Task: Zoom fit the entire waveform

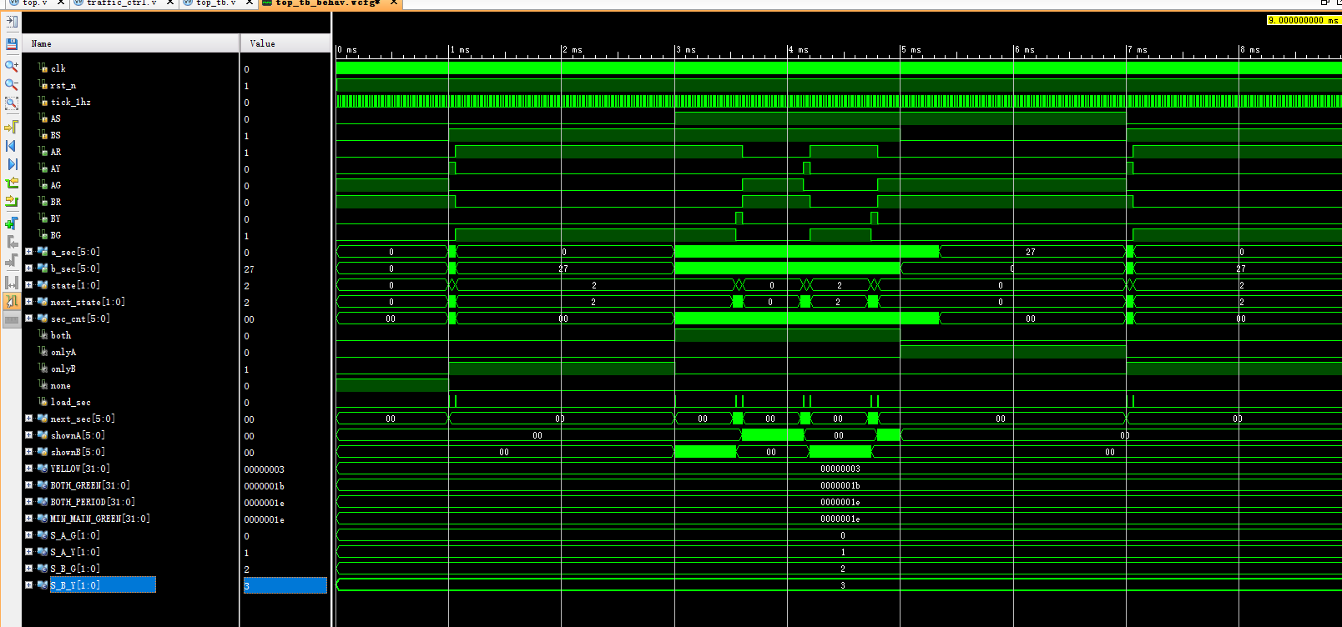Action: pyautogui.click(x=12, y=103)
